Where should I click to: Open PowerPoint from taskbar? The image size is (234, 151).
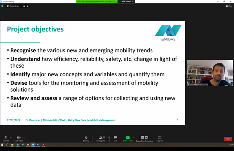[x=28, y=145]
